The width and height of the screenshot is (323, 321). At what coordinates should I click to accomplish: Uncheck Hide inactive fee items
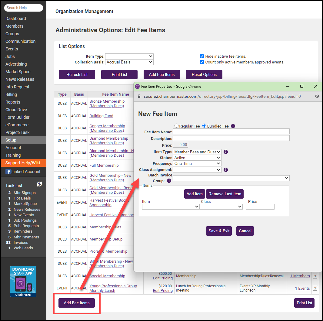point(202,56)
